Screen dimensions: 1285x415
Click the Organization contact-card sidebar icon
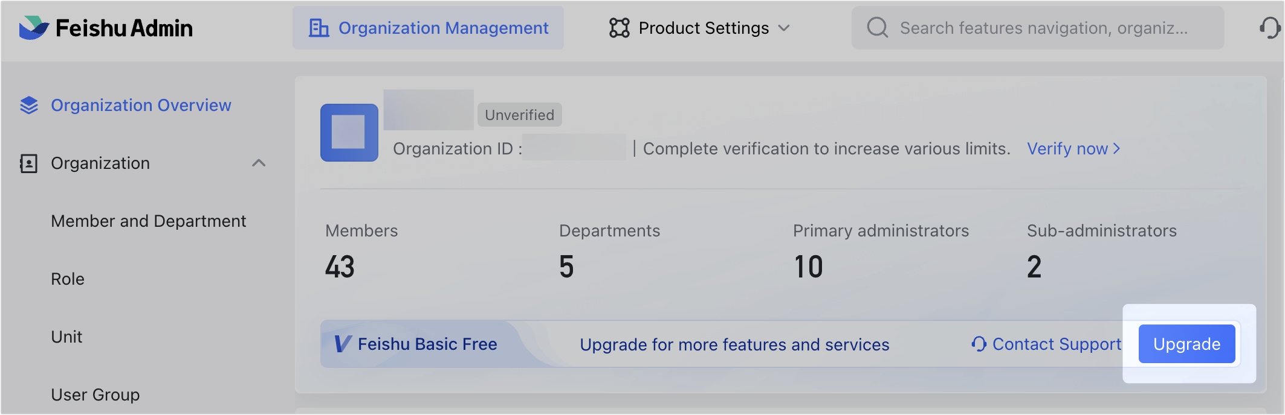28,163
